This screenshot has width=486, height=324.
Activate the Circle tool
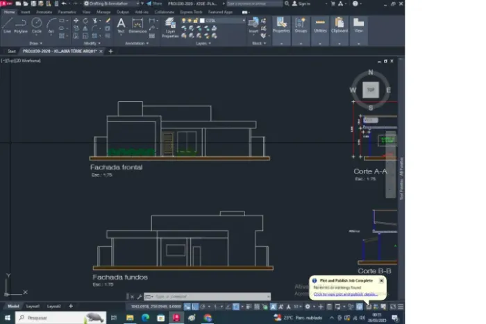(37, 26)
